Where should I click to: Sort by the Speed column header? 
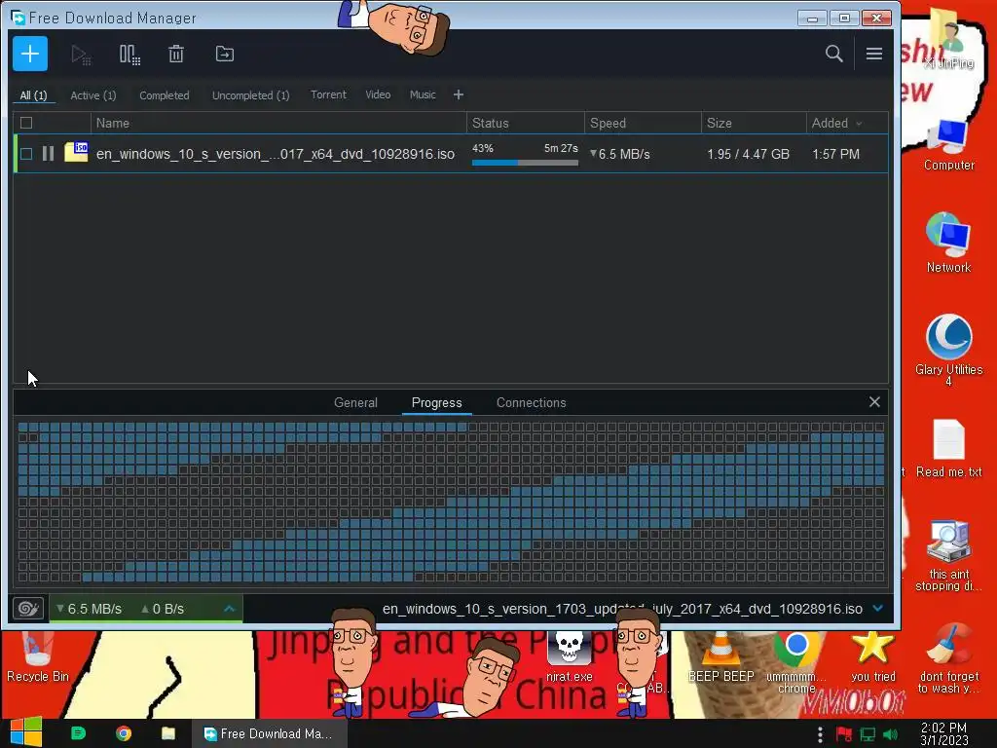643,124
